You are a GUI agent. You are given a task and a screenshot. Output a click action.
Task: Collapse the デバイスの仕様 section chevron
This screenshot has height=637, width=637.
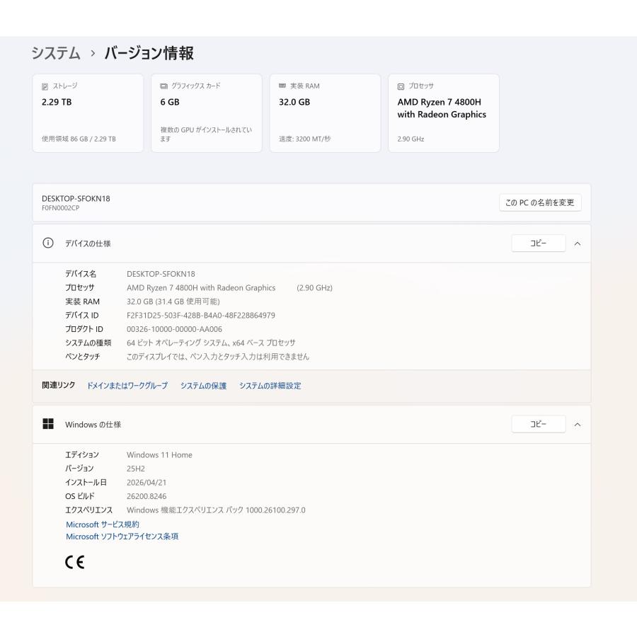(x=578, y=243)
